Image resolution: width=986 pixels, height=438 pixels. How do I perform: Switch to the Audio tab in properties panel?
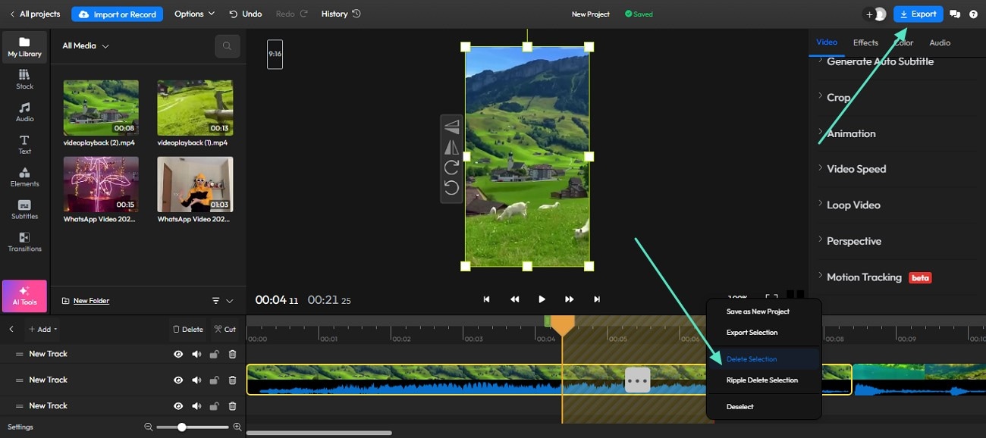[x=940, y=42]
